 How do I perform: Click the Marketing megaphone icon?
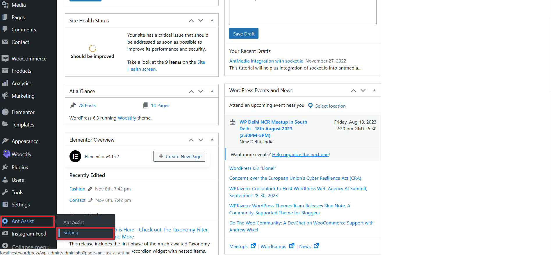[x=5, y=96]
